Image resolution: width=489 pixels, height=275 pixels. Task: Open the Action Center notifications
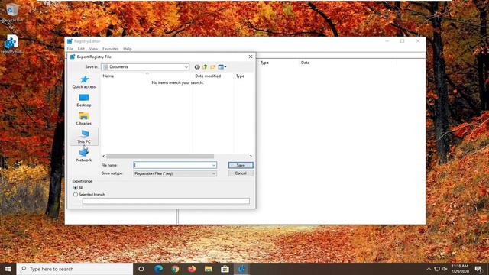coord(478,269)
